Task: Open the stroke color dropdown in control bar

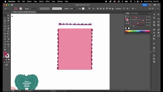Action: pyautogui.click(x=23, y=9)
